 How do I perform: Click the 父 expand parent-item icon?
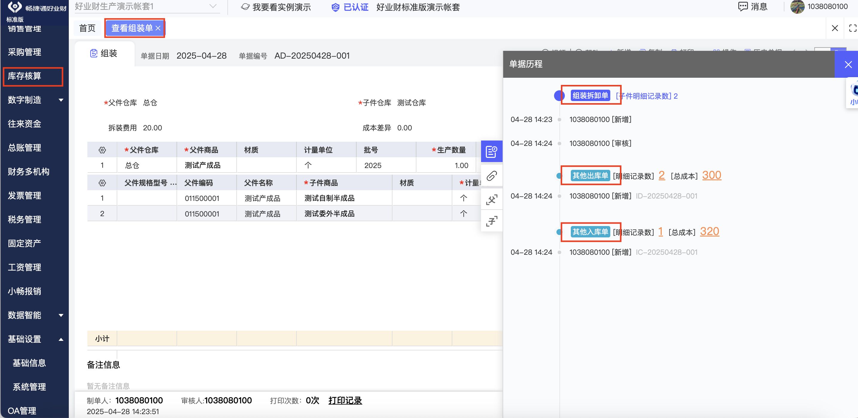(491, 199)
